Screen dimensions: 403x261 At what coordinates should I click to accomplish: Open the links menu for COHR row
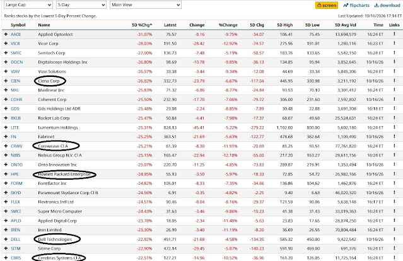coord(394,99)
